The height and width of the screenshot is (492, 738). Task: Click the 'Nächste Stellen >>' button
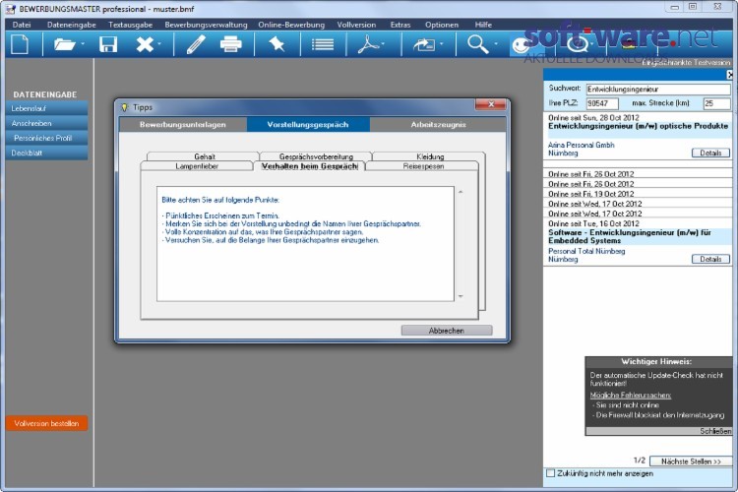click(691, 461)
